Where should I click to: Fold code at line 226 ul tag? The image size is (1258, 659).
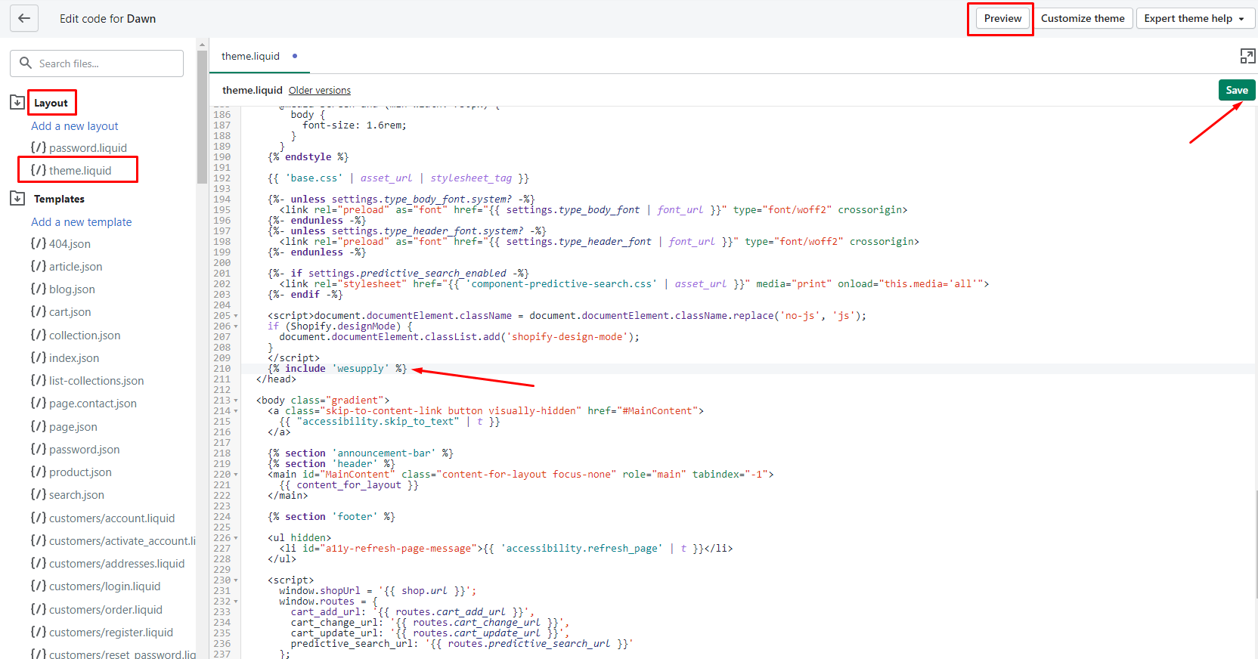coord(236,538)
